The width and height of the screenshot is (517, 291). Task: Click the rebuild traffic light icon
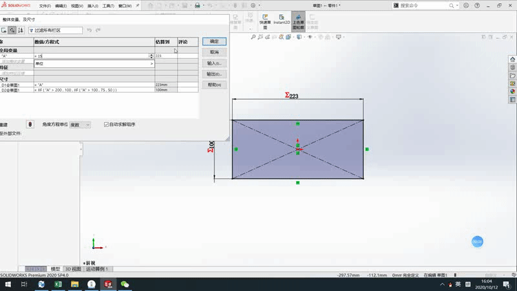30,124
